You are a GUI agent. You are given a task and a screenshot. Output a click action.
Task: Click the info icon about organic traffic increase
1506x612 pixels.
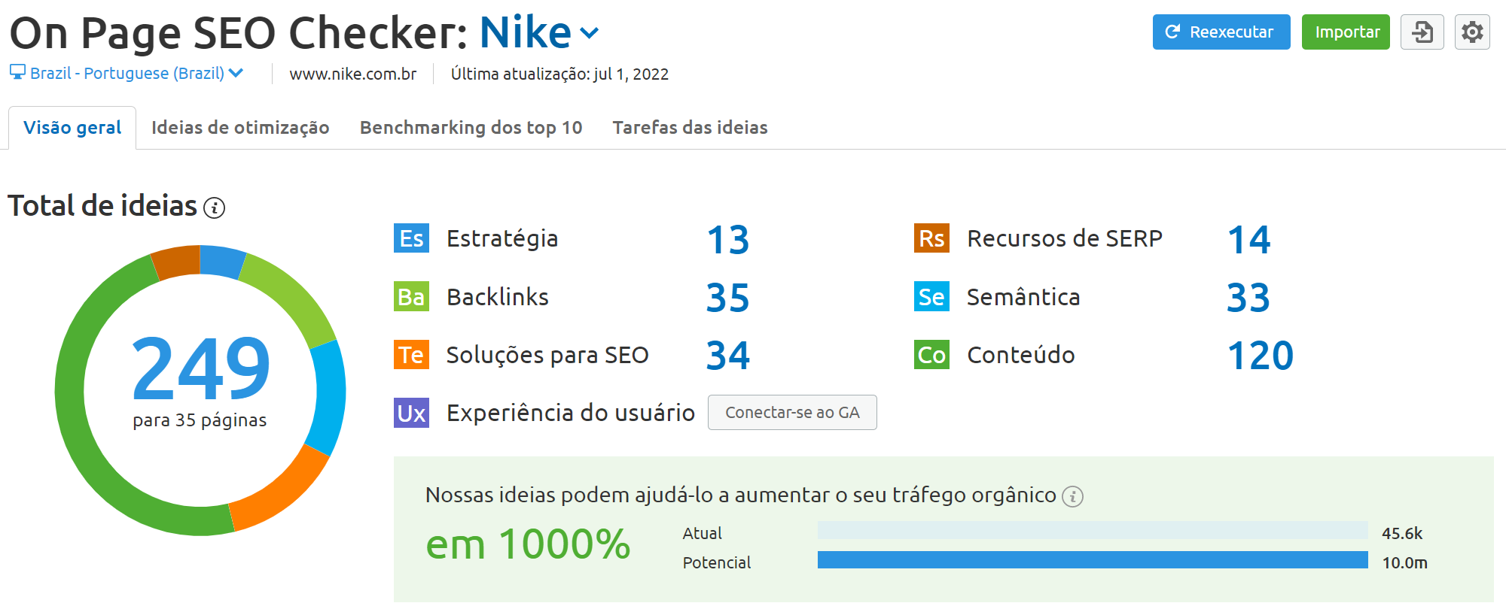(x=1073, y=496)
